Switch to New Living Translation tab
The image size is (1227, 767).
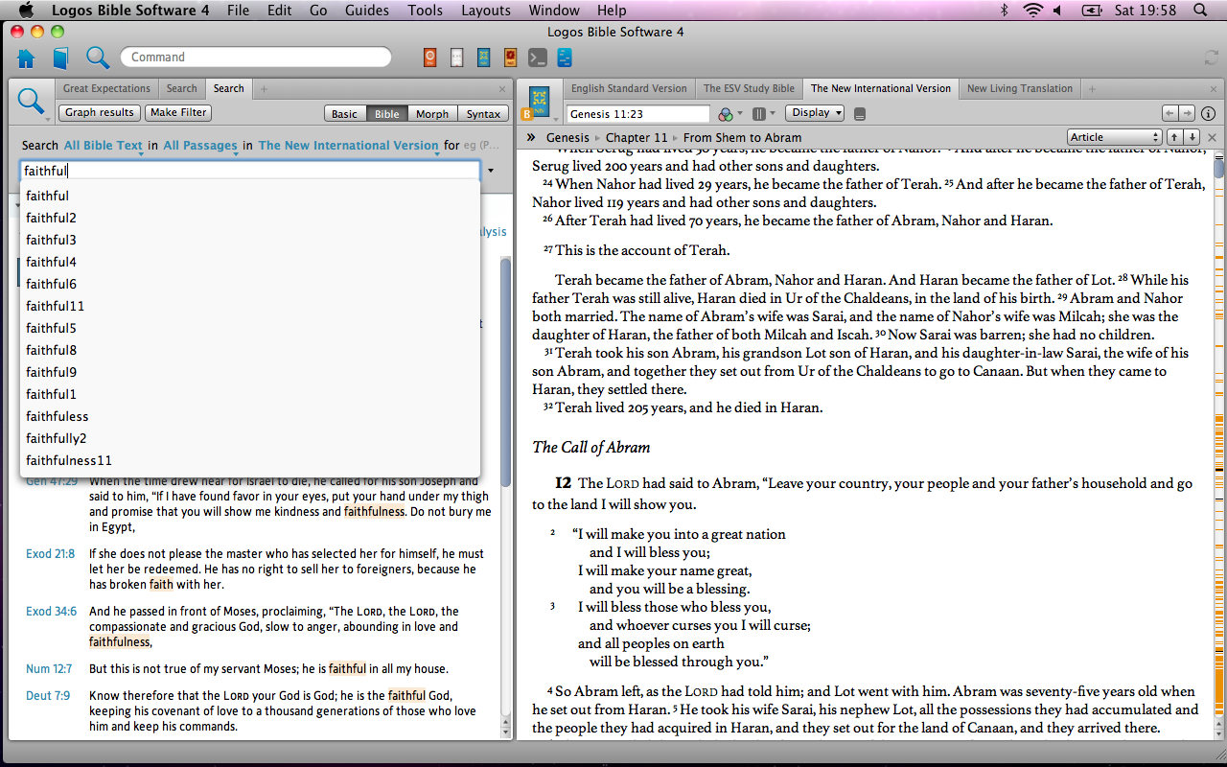(1020, 88)
